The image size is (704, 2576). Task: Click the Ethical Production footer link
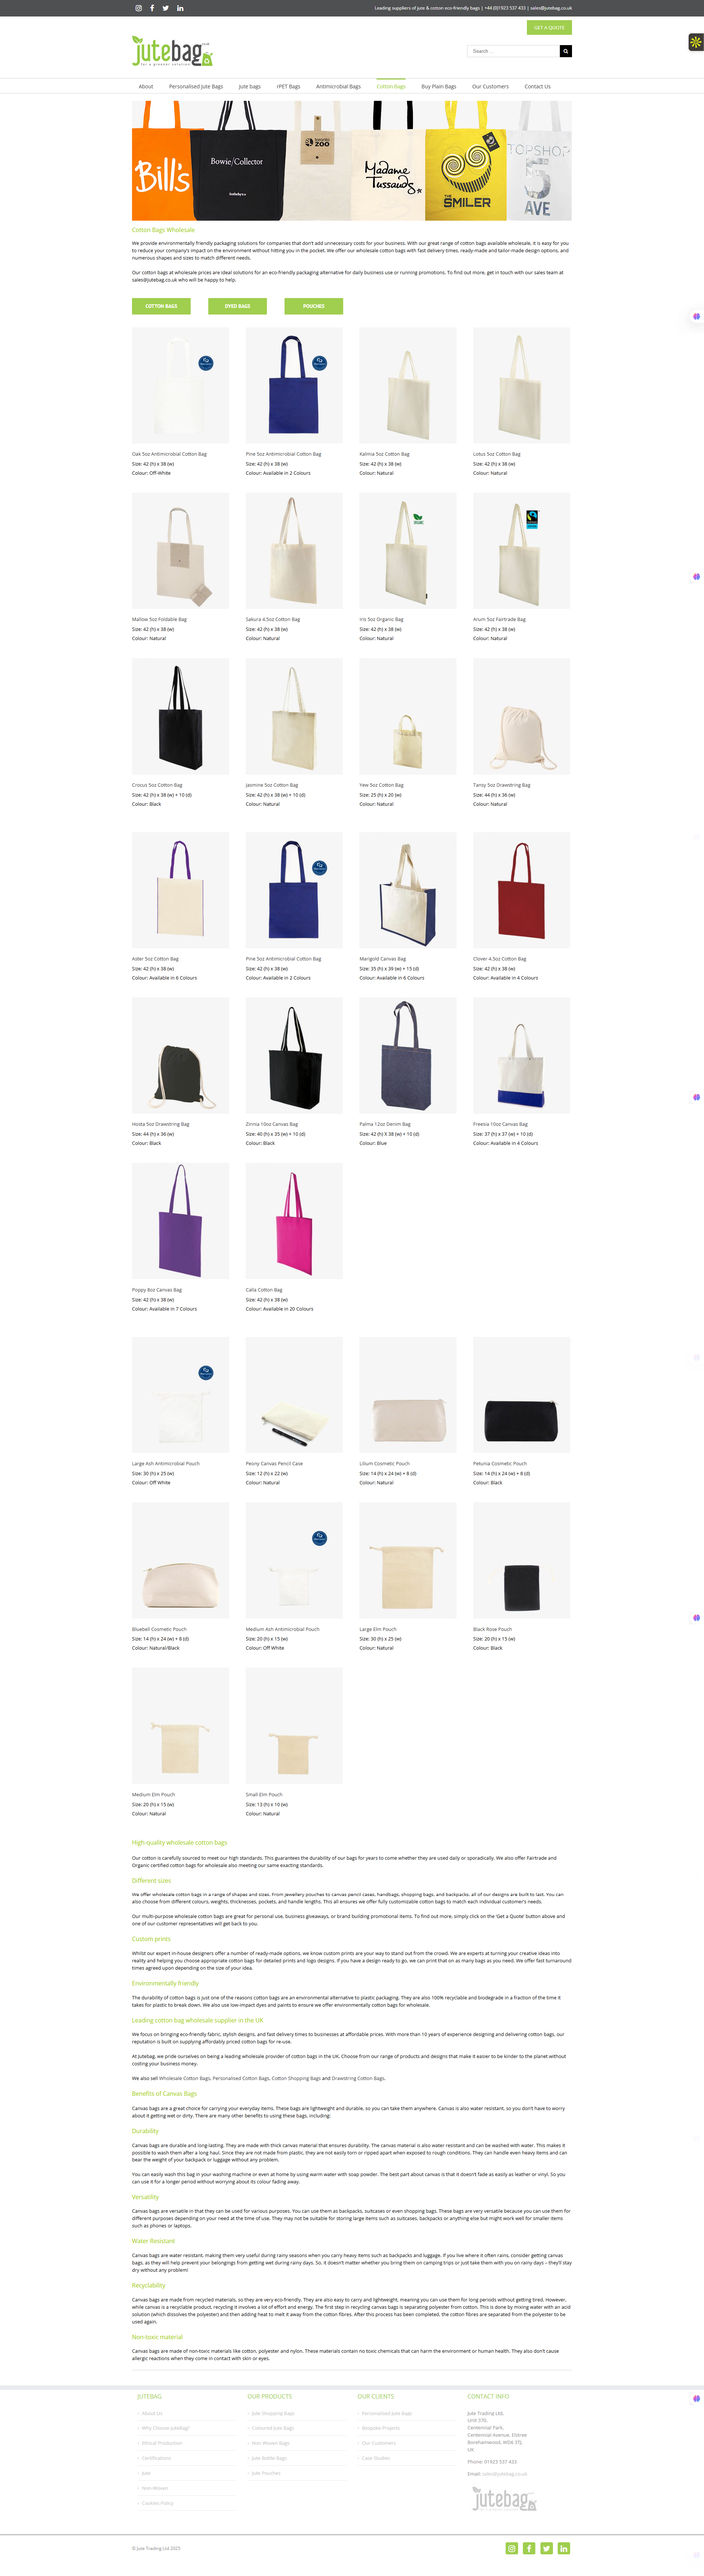pyautogui.click(x=162, y=2443)
